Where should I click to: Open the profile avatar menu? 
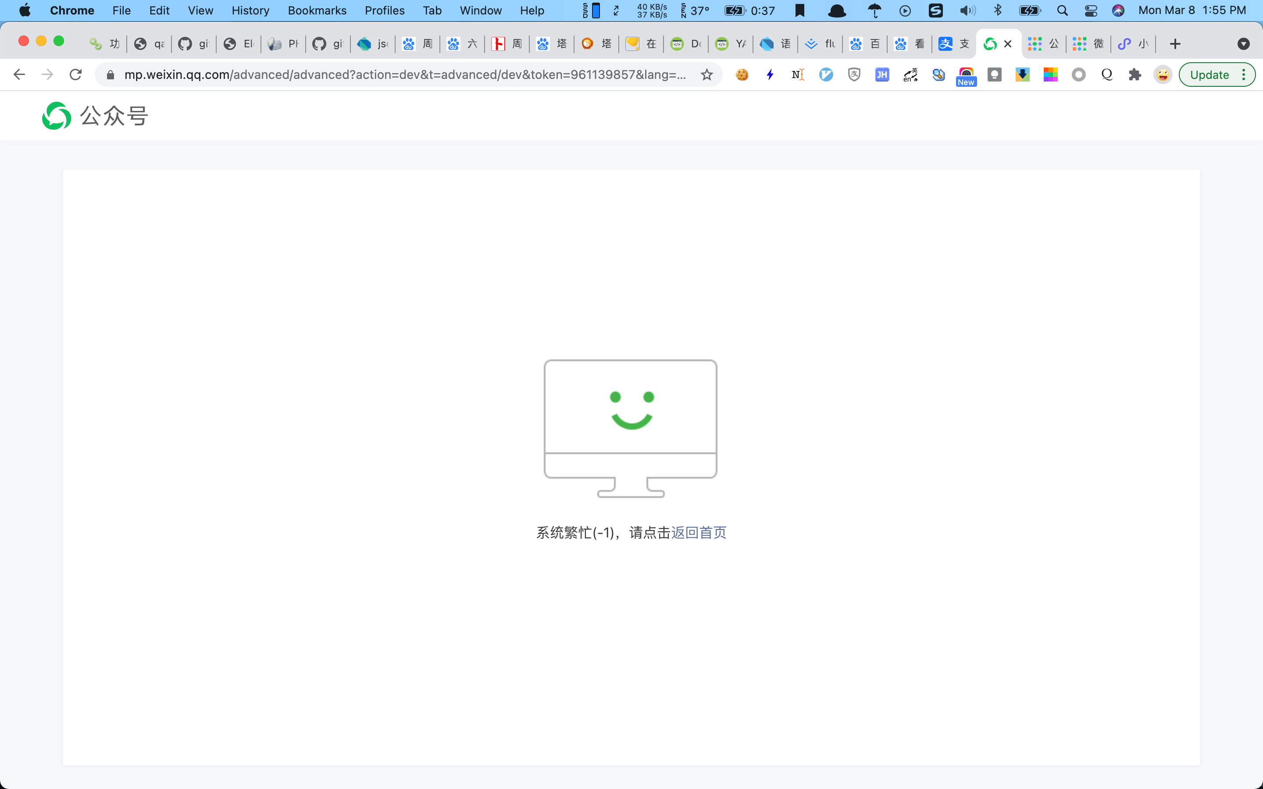(1163, 75)
